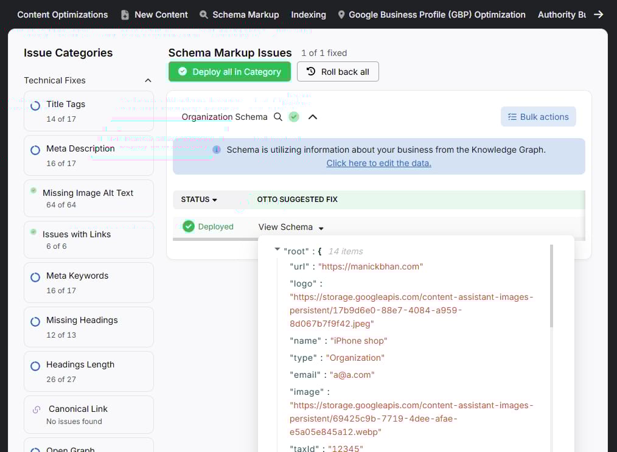Image resolution: width=617 pixels, height=452 pixels.
Task: Open the Content Optimizations tab
Action: pyautogui.click(x=62, y=15)
